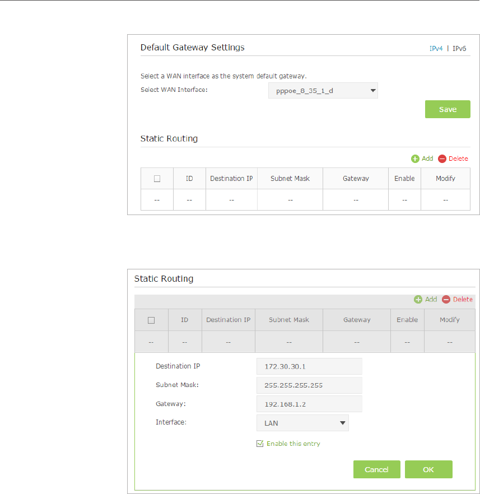Click the Gateway column header in upper table
Viewport: 480px width, 494px height.
click(356, 179)
